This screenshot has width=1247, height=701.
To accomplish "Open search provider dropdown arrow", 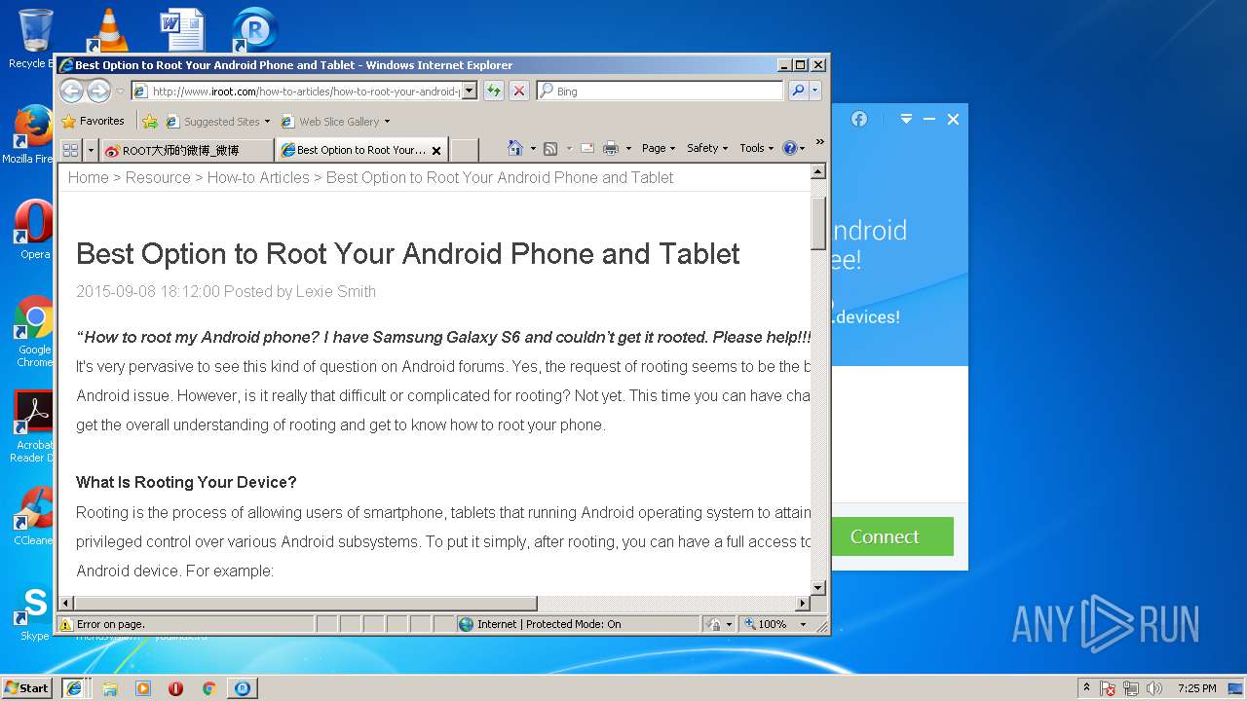I will tap(814, 91).
